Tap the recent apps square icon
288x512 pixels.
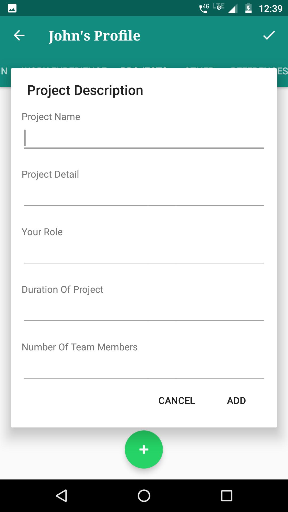[x=227, y=496]
